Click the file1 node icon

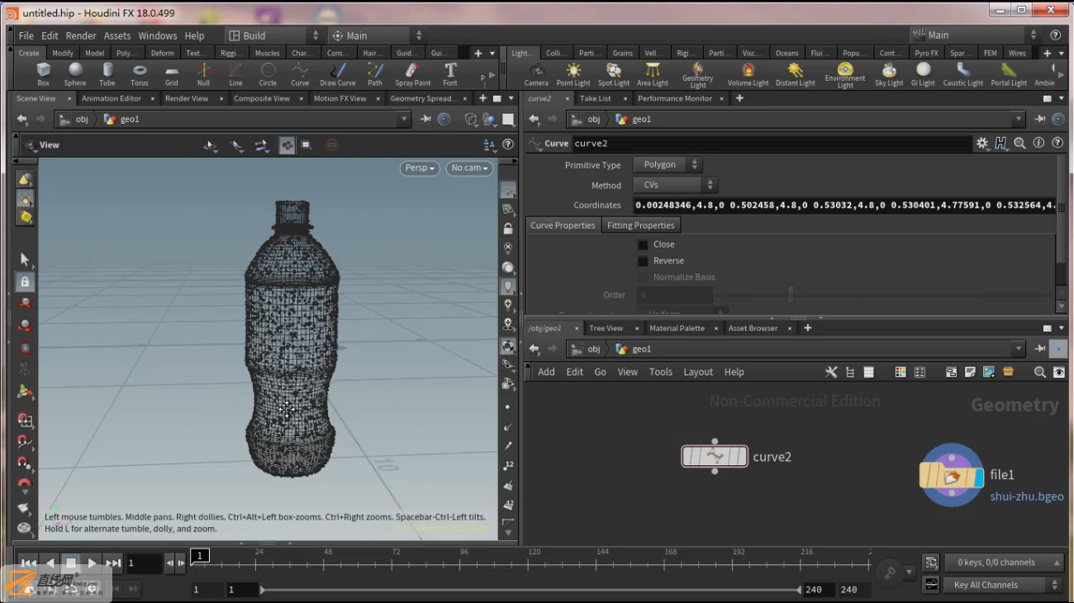[952, 475]
